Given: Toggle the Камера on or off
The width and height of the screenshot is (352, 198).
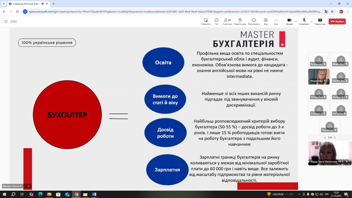Looking at the screenshot, I should (289, 21).
